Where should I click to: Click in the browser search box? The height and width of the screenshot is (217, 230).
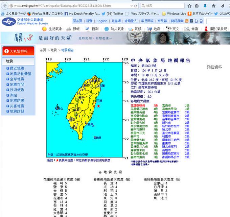tap(162, 6)
